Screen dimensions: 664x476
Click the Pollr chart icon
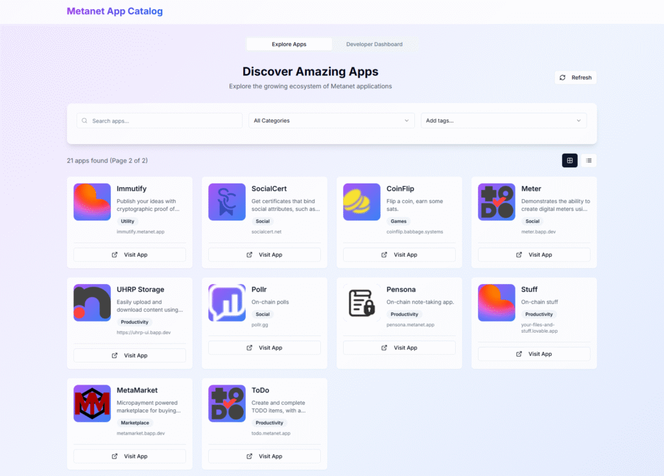coord(227,302)
